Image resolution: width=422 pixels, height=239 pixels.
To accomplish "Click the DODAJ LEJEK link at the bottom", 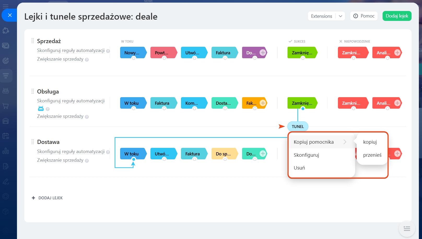I will [47, 198].
